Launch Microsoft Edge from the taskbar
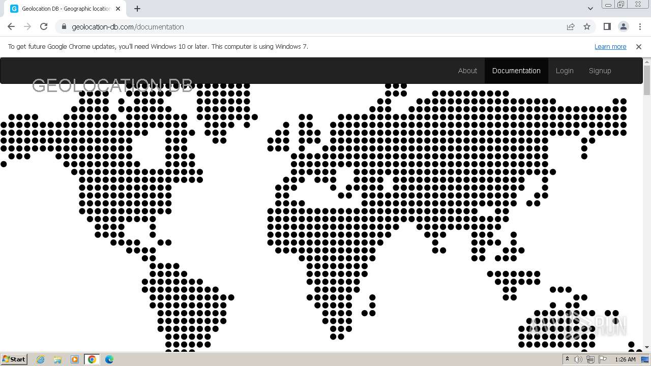This screenshot has width=651, height=366. click(109, 359)
